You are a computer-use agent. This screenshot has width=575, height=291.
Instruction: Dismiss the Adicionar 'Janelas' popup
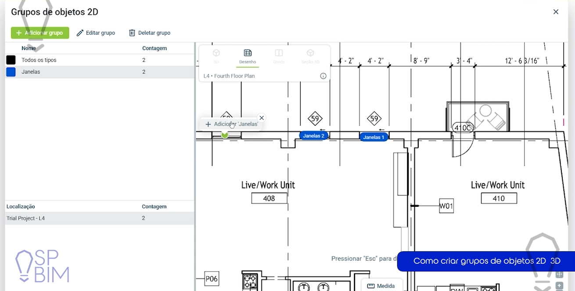[262, 118]
